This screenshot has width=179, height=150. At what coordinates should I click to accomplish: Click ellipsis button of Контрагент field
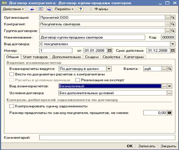click(167, 24)
